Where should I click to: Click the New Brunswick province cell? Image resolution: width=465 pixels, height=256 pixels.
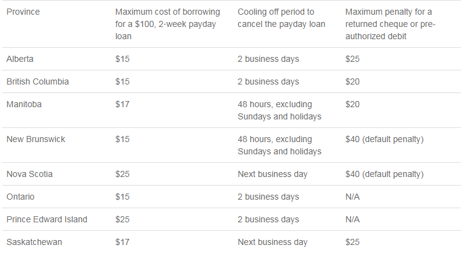(x=36, y=139)
